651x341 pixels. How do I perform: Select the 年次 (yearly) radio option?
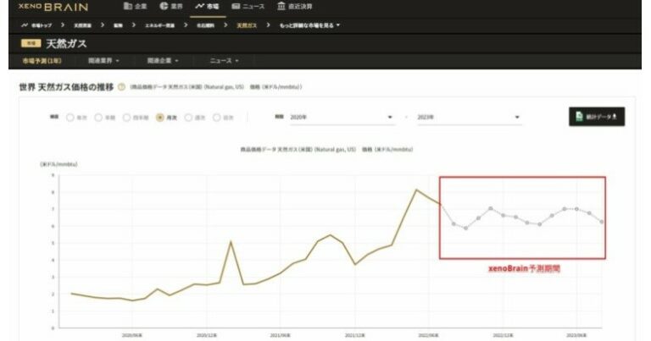click(70, 118)
